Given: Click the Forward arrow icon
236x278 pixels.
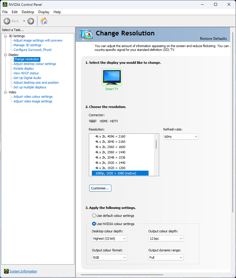Looking at the screenshot, I should coord(31,21).
